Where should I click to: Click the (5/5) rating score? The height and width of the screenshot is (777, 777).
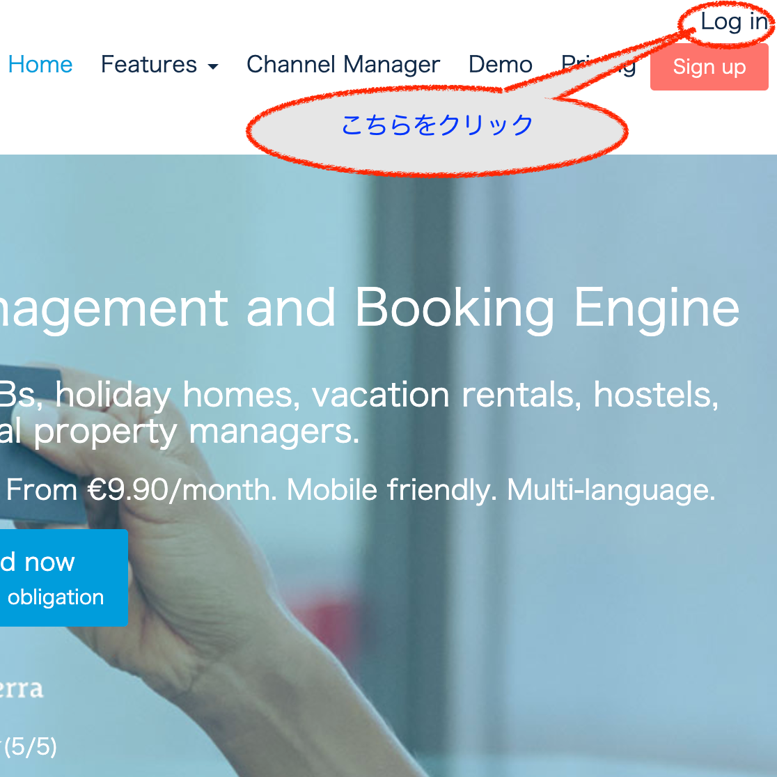[31, 747]
